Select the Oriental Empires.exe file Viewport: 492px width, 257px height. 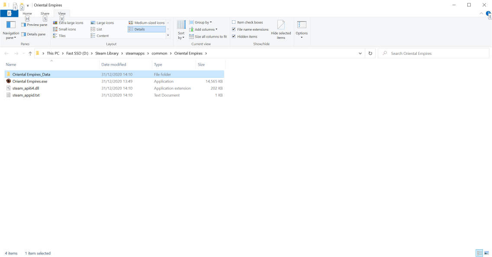[x=115, y=81]
